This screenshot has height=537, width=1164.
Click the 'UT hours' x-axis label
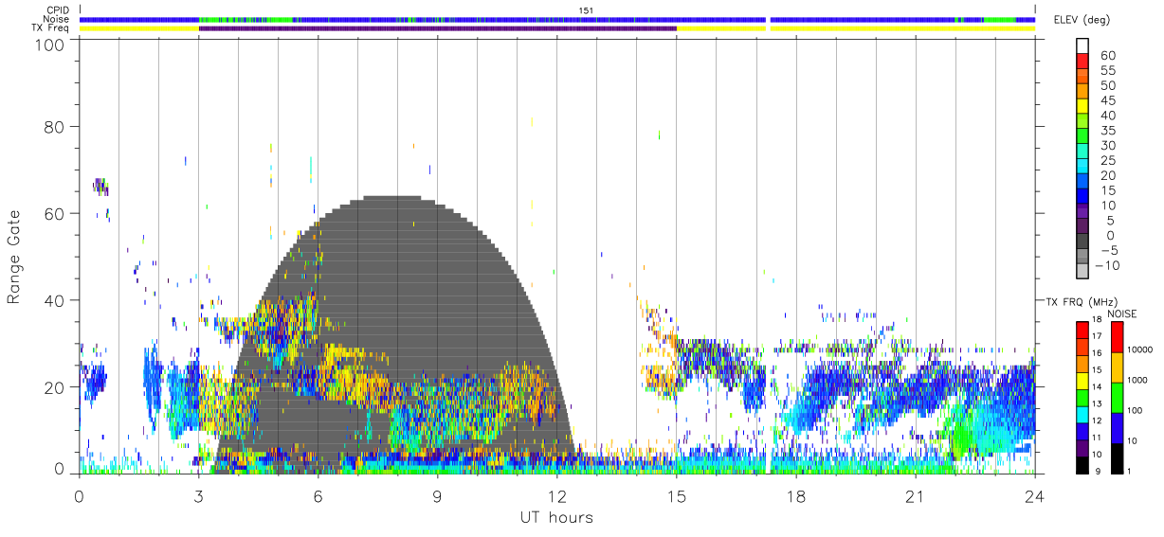[555, 517]
